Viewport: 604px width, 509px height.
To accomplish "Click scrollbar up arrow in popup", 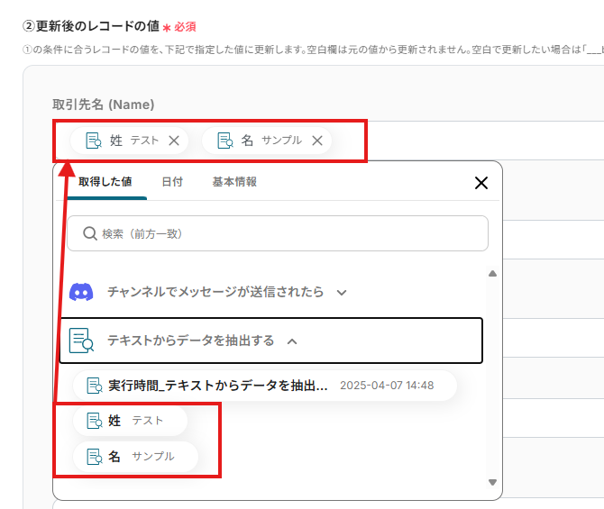I will click(492, 274).
